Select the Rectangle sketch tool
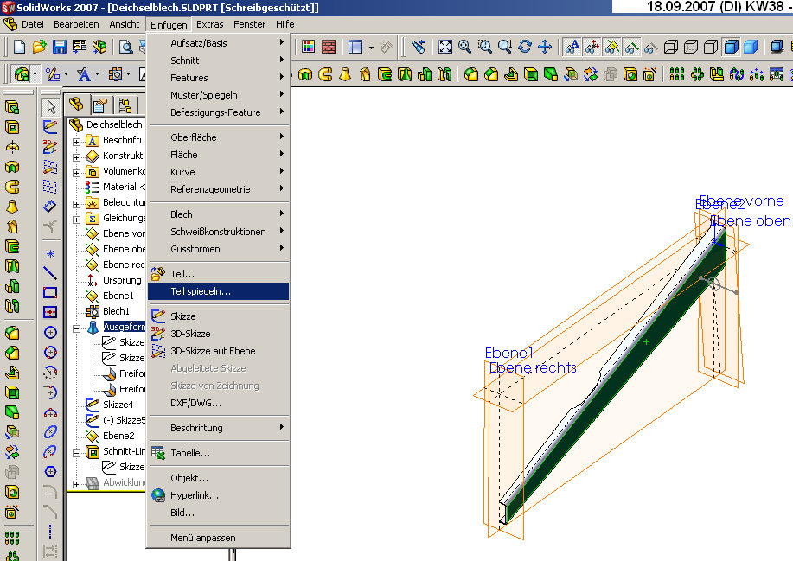Image resolution: width=793 pixels, height=561 pixels. point(50,293)
